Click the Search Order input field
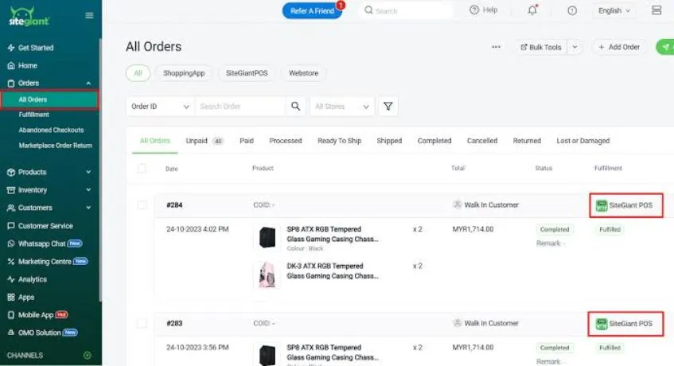Image resolution: width=674 pixels, height=366 pixels. 240,106
